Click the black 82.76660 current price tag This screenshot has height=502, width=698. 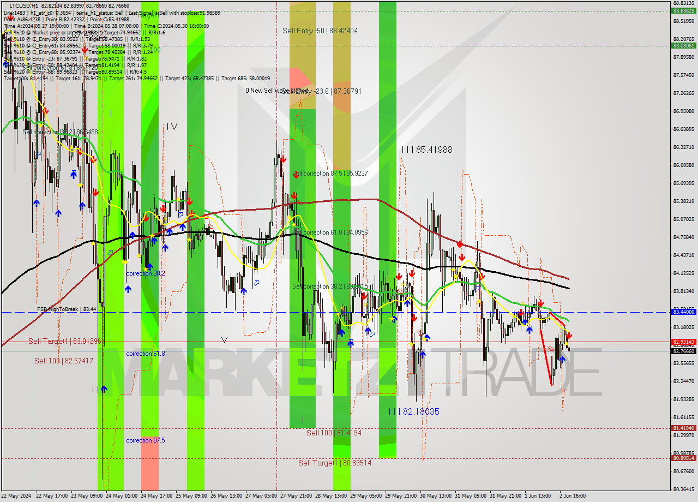tap(684, 351)
